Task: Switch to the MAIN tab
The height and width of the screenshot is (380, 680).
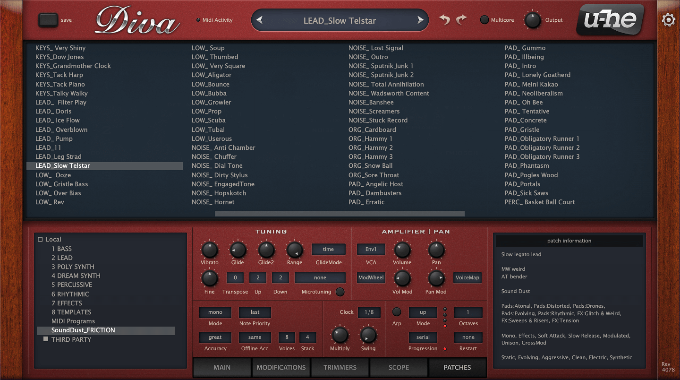Action: point(222,367)
